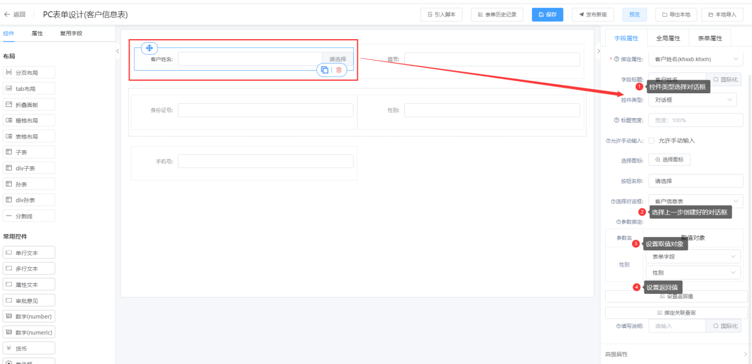
Task: Focus the 手机号 input on the canvas
Action: [265, 161]
